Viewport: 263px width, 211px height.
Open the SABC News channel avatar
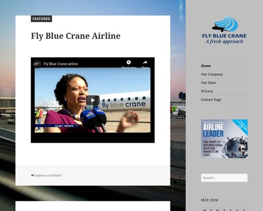click(37, 64)
